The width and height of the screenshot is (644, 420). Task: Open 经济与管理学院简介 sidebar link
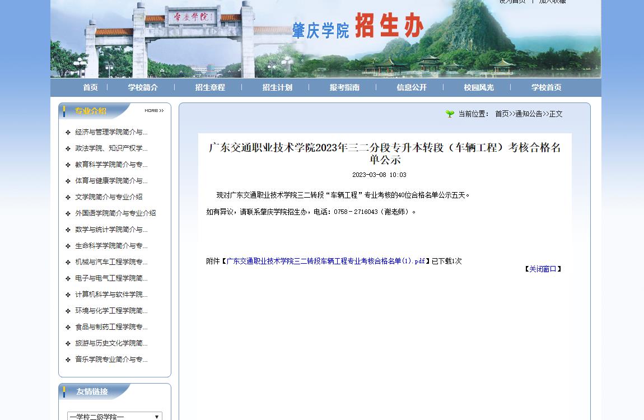[x=111, y=132]
